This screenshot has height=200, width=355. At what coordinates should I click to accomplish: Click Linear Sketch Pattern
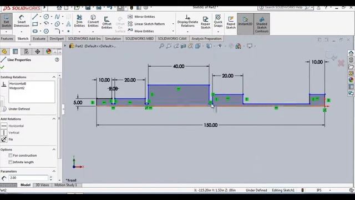pyautogui.click(x=146, y=24)
